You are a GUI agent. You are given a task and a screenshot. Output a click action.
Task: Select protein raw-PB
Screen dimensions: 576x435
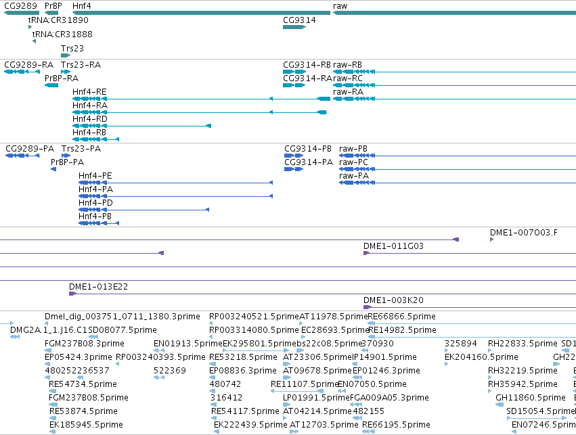pos(458,156)
